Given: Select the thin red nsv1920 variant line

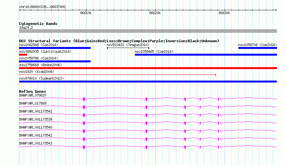Looking at the screenshot, I should 118,75.
